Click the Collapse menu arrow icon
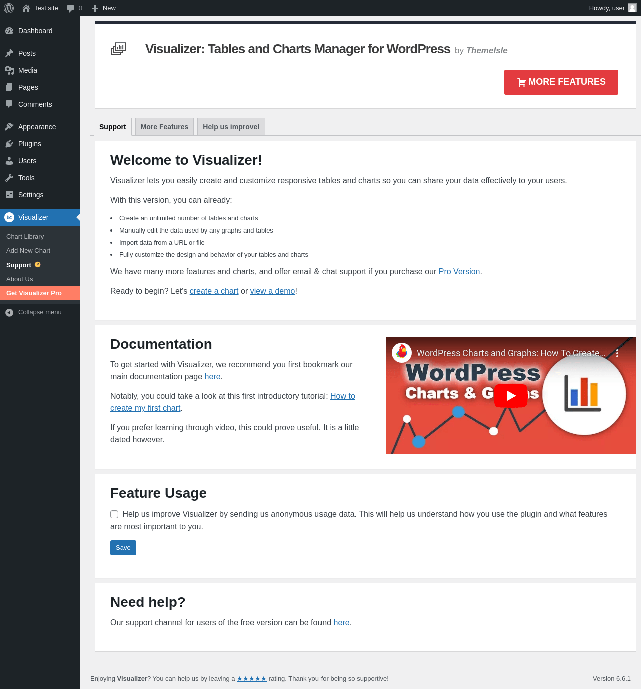Viewport: 641px width, 689px height. [x=9, y=312]
